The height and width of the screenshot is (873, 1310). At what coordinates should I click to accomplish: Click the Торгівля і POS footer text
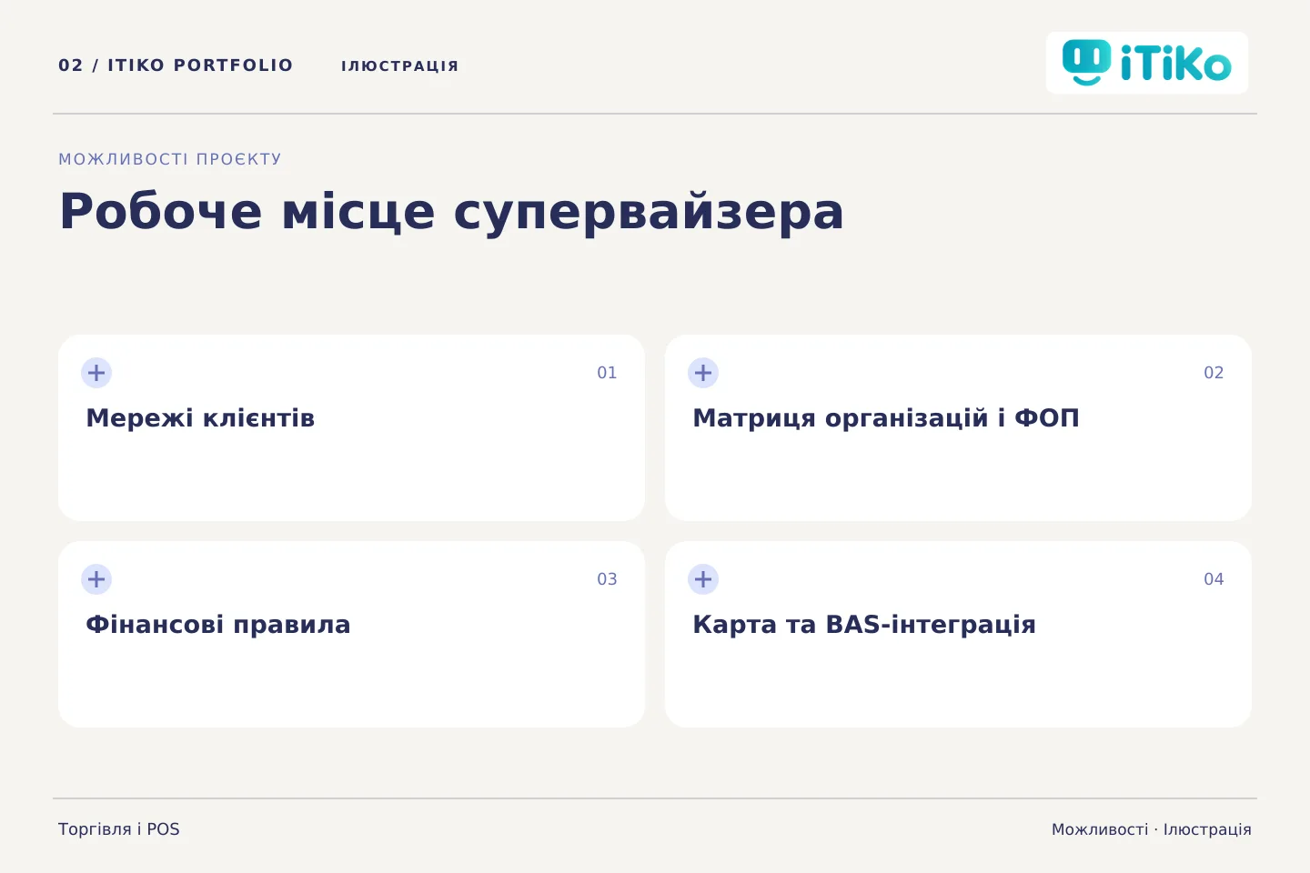point(119,829)
